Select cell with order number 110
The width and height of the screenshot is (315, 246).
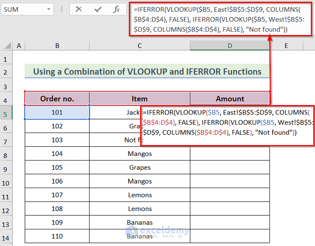tap(57, 237)
